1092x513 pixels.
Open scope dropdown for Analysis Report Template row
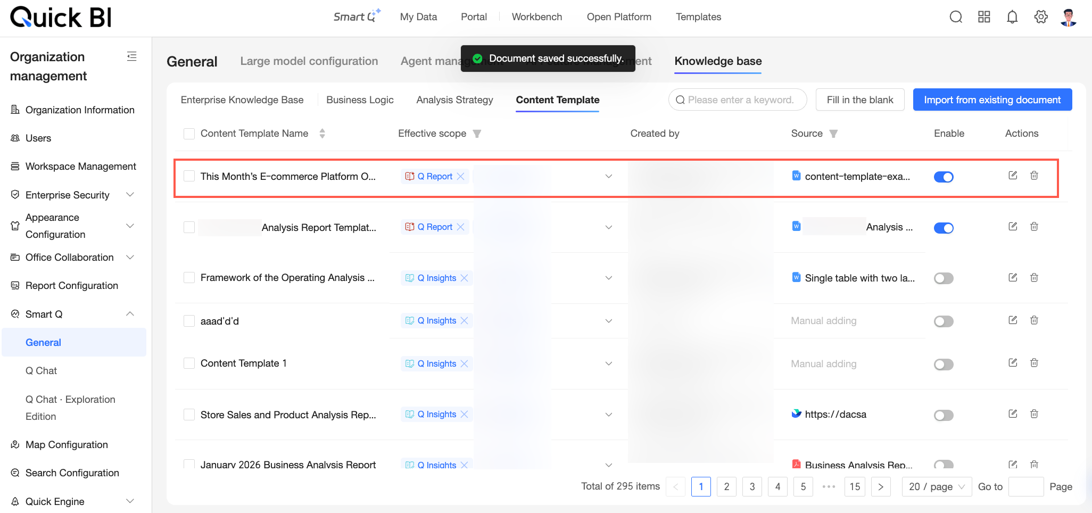coord(609,227)
